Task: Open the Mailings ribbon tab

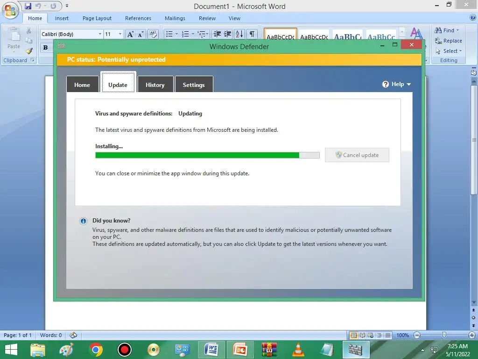Action: [175, 18]
